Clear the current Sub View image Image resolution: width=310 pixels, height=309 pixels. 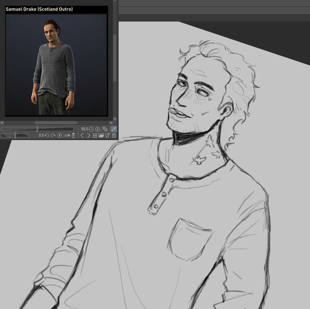coord(114,135)
